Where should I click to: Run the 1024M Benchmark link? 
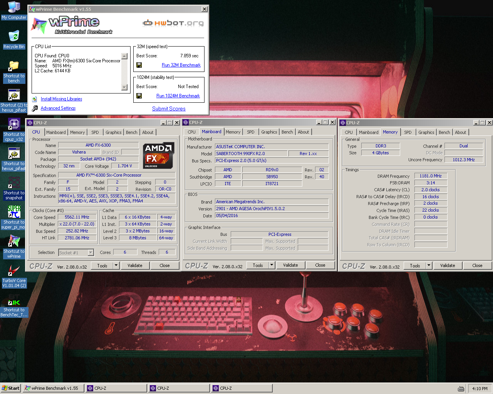[x=178, y=96]
